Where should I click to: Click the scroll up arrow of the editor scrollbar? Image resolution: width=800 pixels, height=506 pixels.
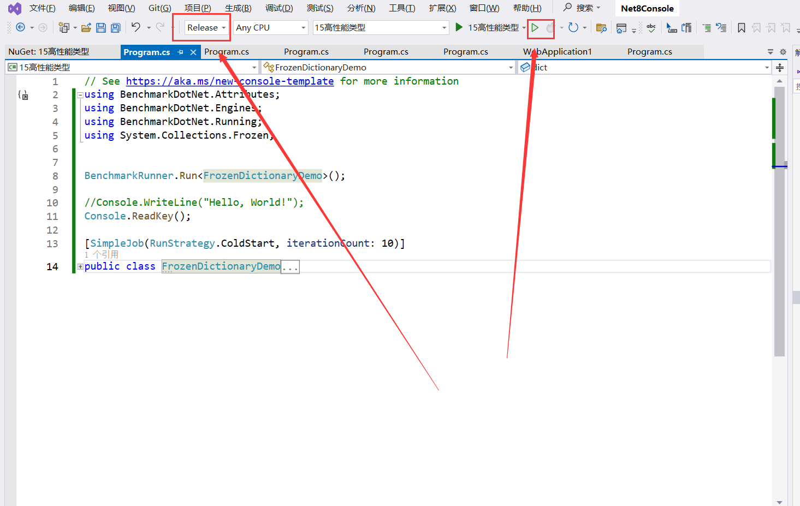779,81
